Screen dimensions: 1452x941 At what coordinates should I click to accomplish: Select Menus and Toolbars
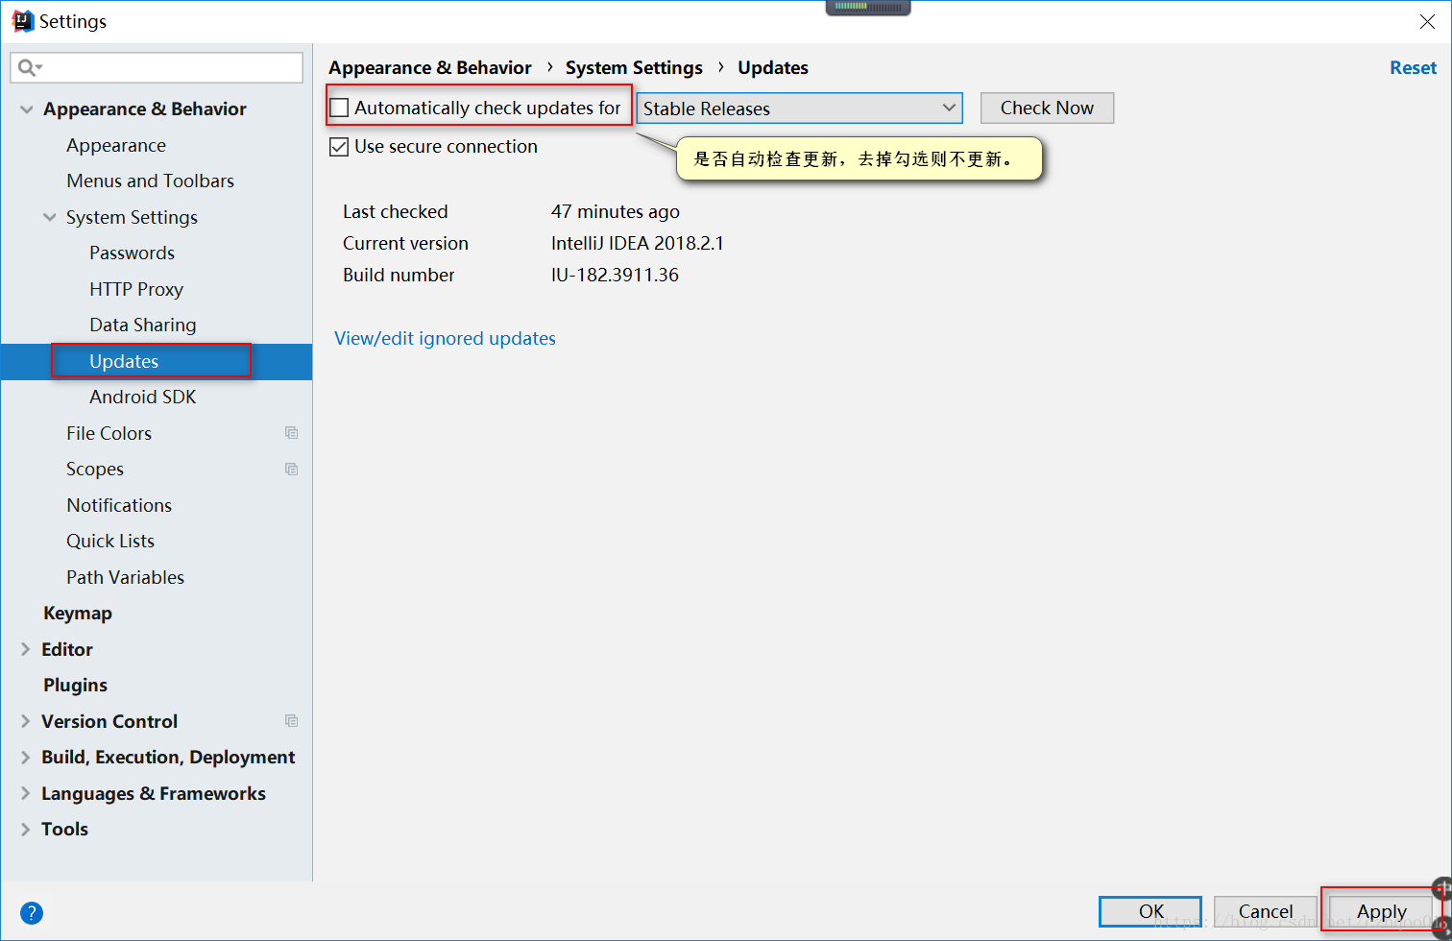click(x=150, y=181)
